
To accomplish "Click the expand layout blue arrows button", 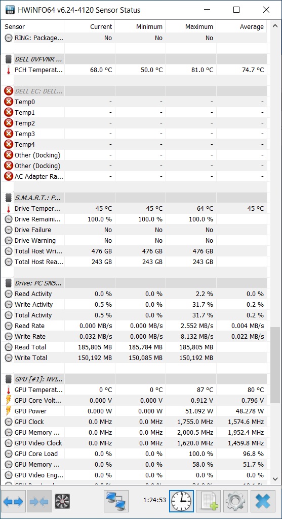I will [x=14, y=501].
